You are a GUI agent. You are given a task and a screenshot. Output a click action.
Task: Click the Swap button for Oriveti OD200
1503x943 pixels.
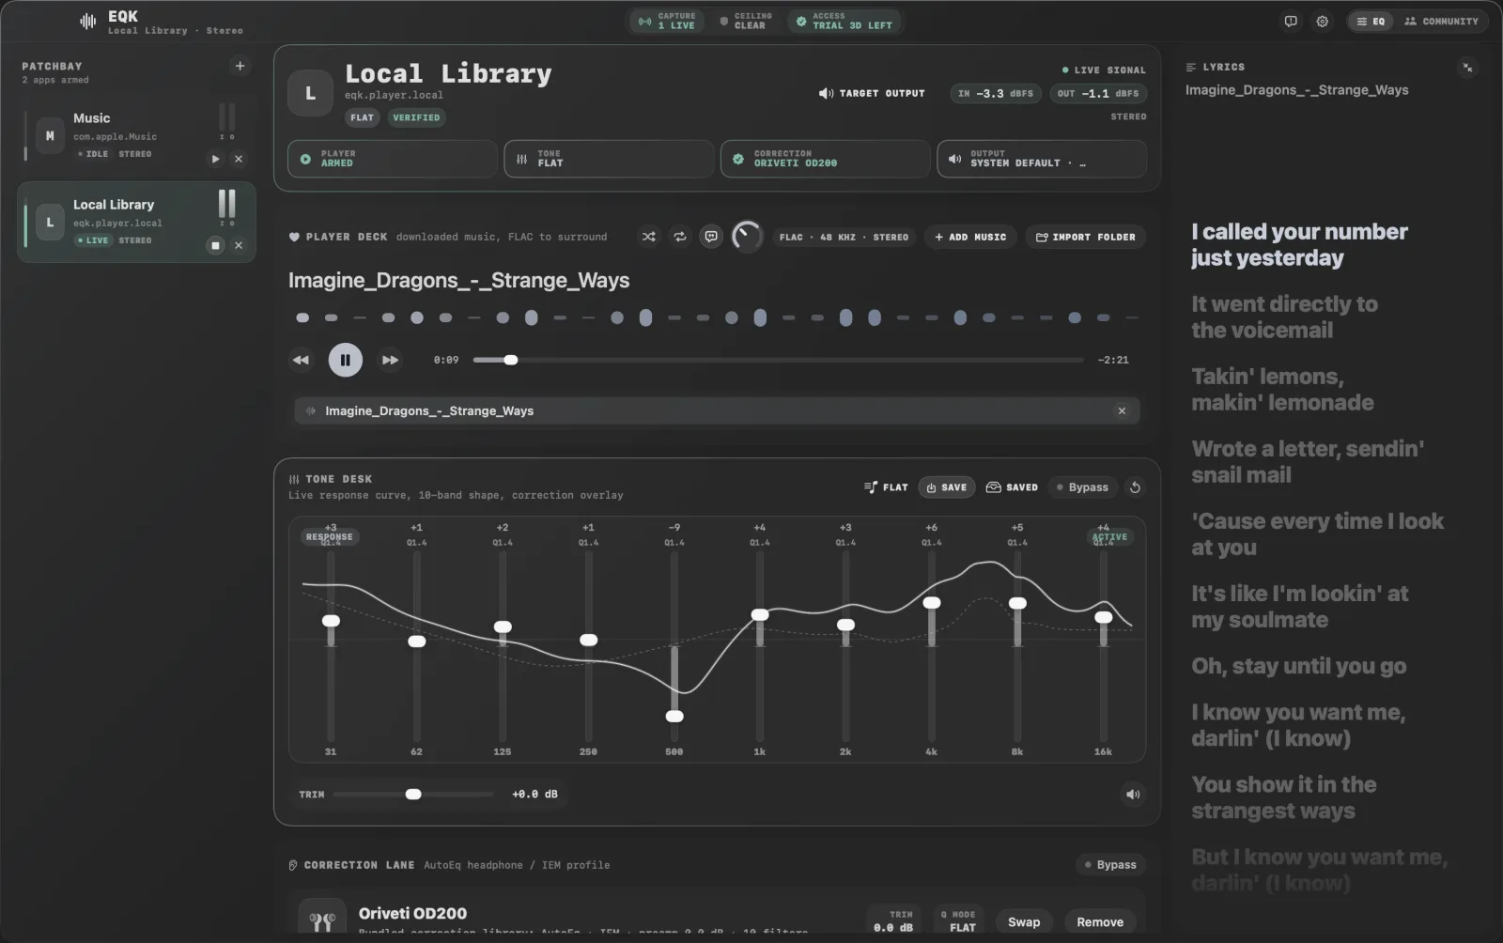(x=1024, y=921)
